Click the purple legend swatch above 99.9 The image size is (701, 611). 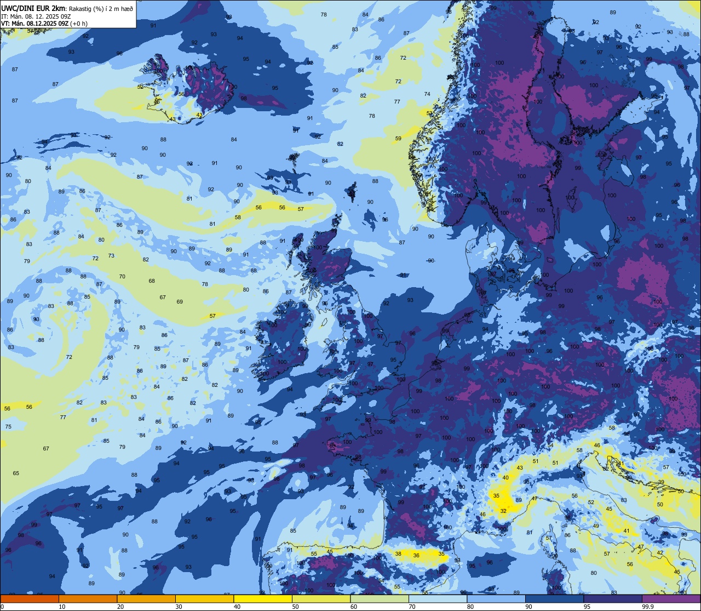tap(671, 598)
